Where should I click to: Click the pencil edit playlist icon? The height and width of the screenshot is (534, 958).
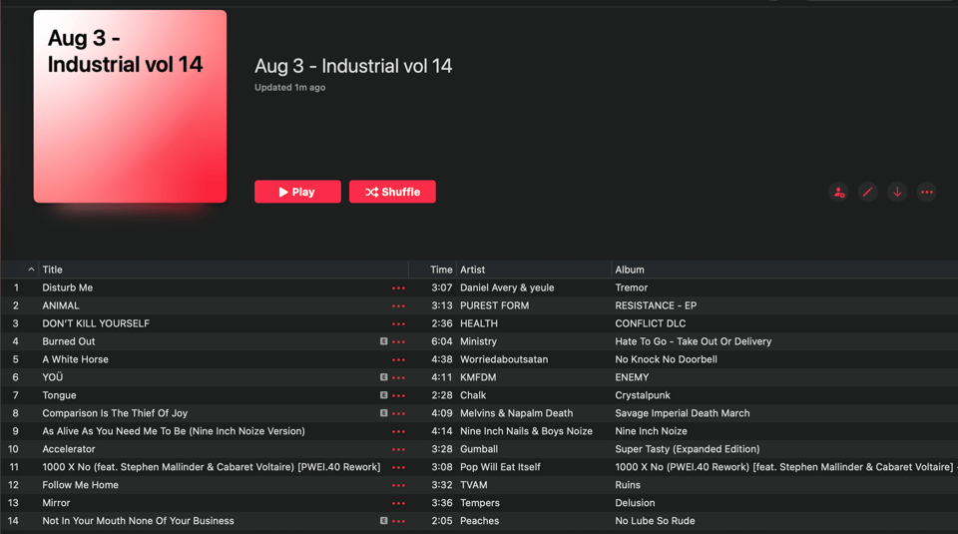point(867,192)
